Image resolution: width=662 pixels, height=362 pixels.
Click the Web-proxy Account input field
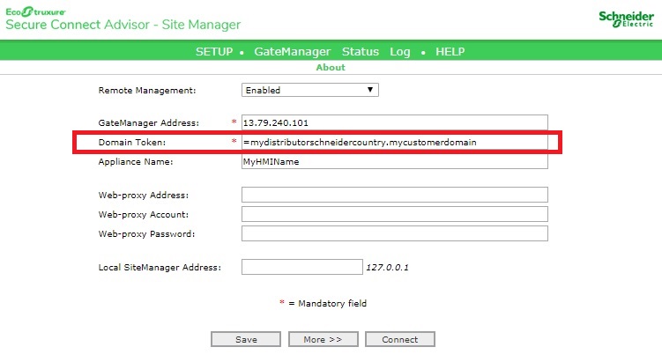(x=395, y=214)
